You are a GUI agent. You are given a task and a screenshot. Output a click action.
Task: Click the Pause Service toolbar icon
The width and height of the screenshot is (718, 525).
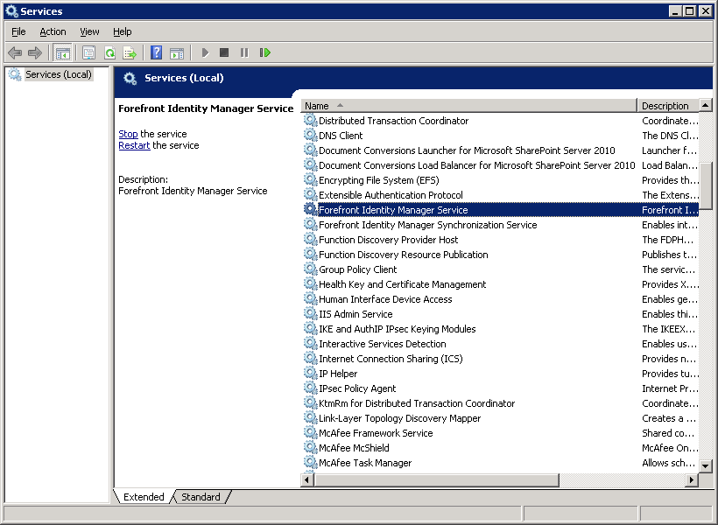244,53
